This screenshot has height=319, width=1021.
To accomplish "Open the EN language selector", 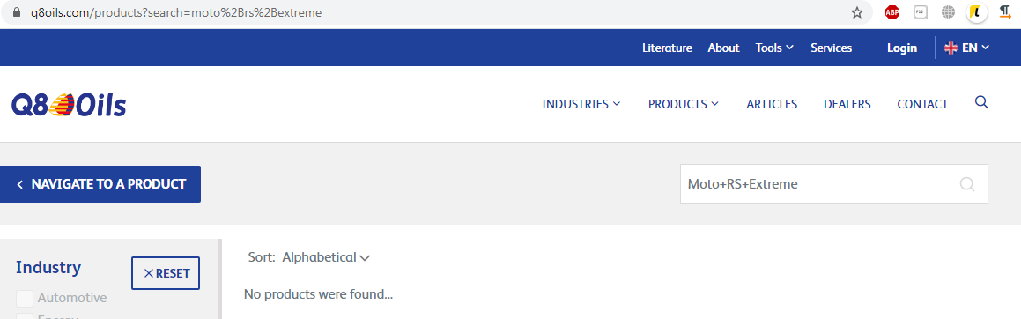I will click(x=967, y=48).
